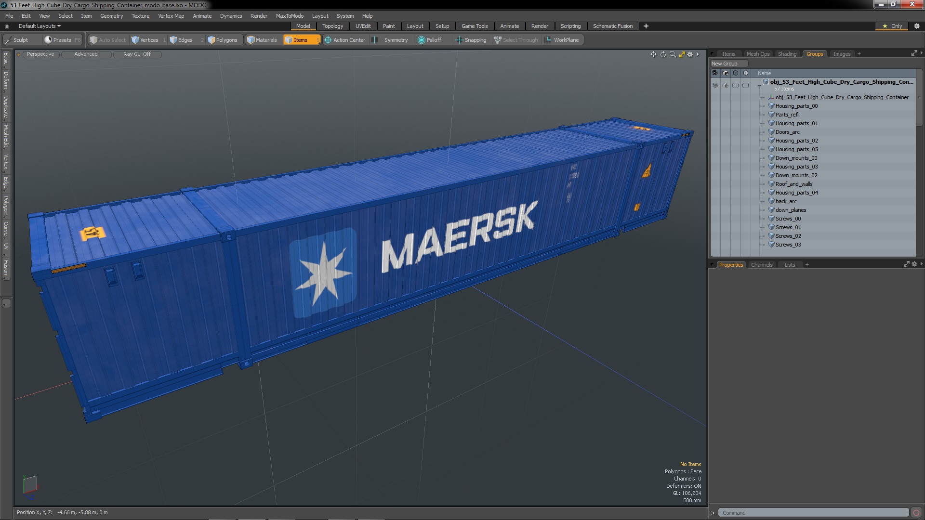This screenshot has height=520, width=925.
Task: Open properties panel settings gear
Action: pyautogui.click(x=914, y=264)
